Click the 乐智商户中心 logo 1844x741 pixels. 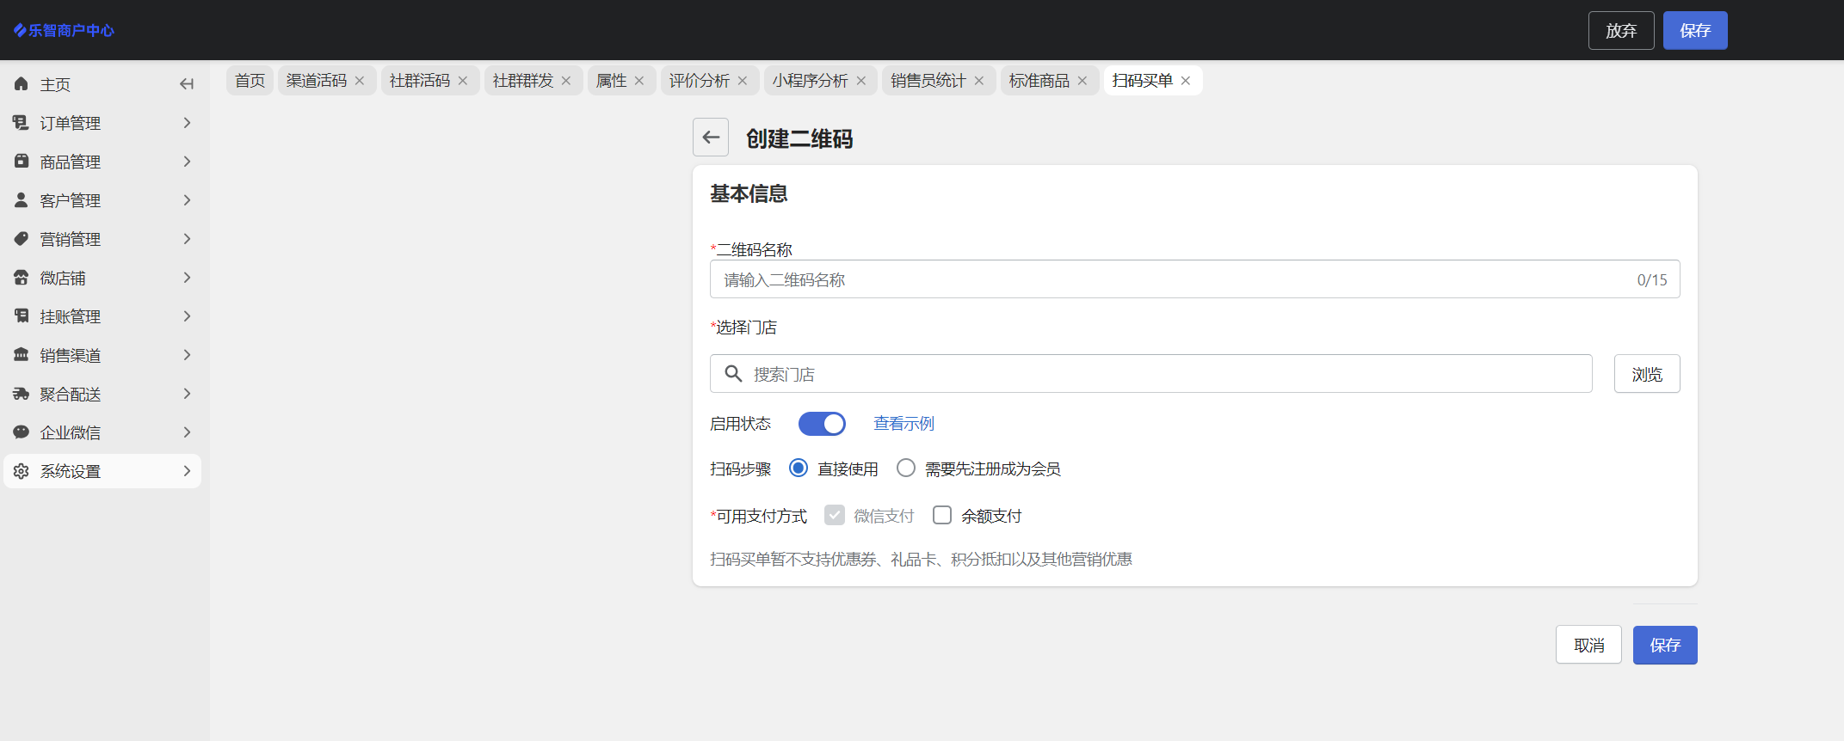pyautogui.click(x=65, y=31)
